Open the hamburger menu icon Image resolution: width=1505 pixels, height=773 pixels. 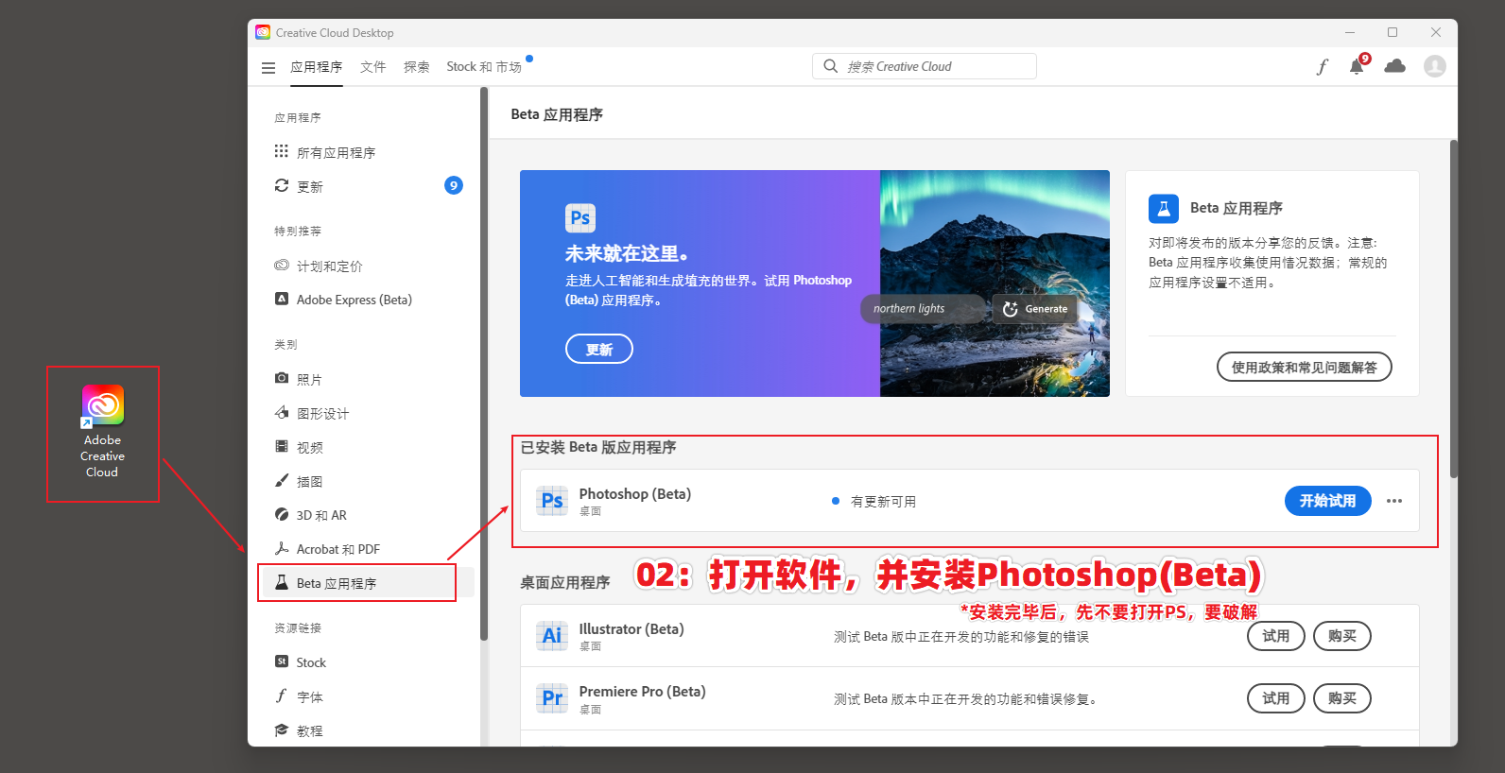(x=268, y=67)
